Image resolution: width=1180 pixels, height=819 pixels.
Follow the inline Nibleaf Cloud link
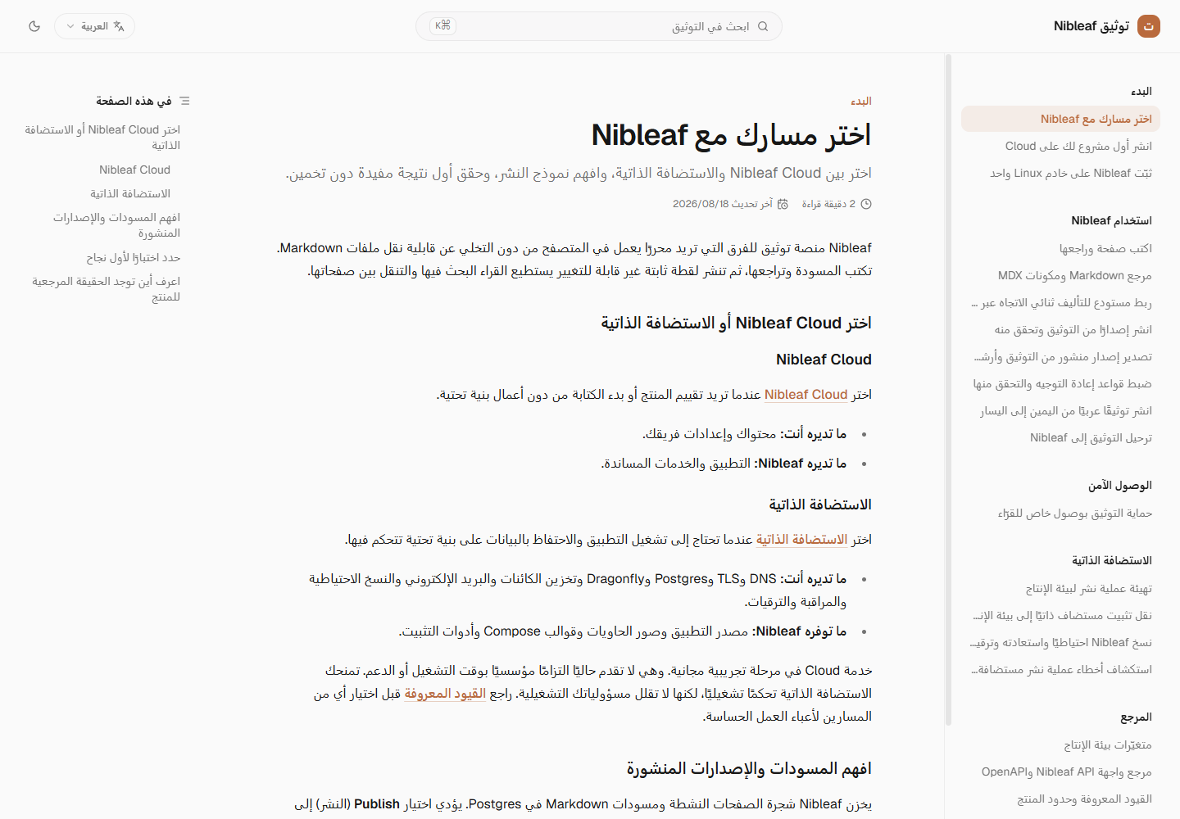[x=806, y=395]
